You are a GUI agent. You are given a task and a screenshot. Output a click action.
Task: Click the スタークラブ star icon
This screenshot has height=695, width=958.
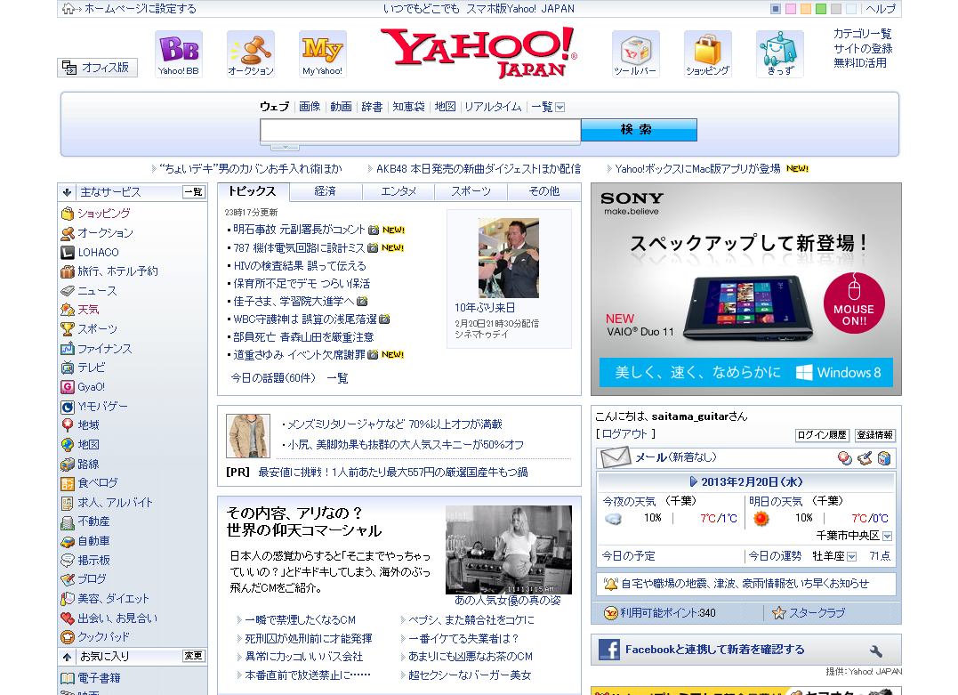tap(778, 613)
